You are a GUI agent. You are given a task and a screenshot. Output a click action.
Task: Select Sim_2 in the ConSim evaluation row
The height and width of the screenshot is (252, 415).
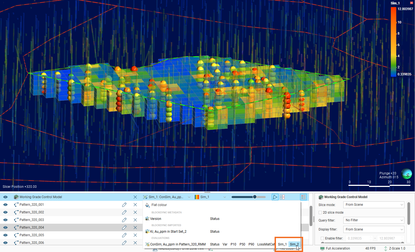pyautogui.click(x=294, y=244)
